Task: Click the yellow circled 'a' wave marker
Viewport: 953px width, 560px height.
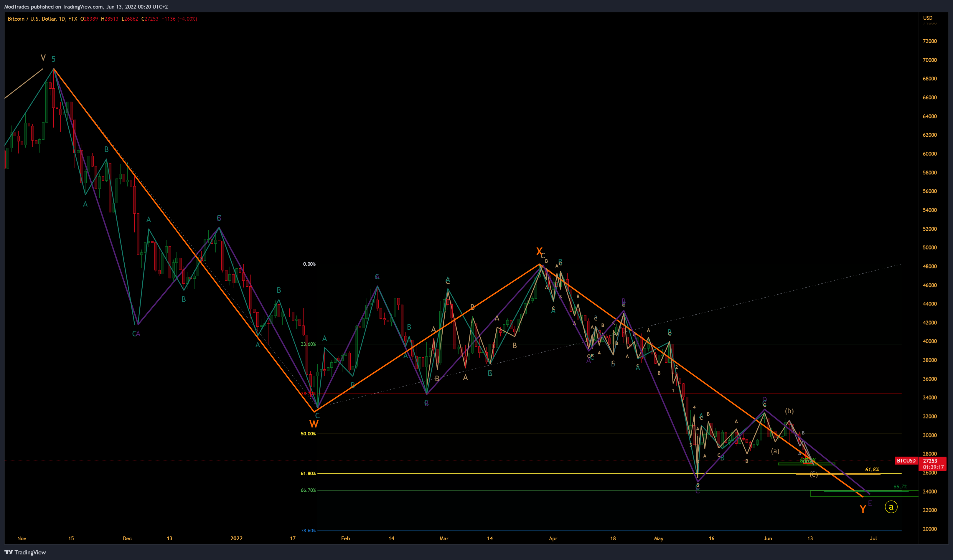Action: [891, 507]
